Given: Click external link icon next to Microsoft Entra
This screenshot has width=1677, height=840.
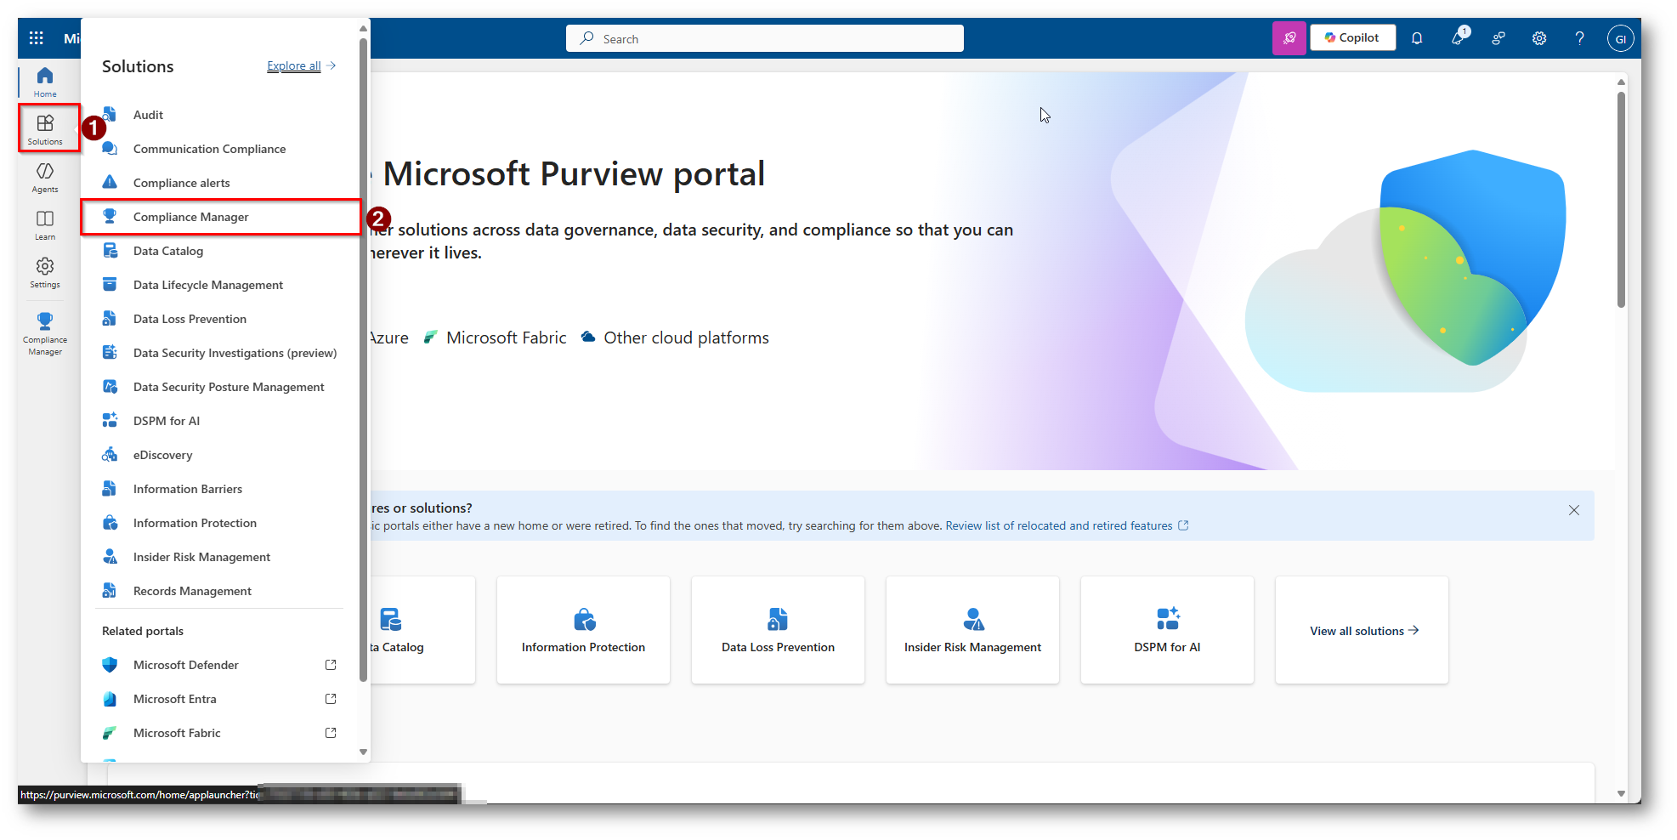Looking at the screenshot, I should coord(331,699).
